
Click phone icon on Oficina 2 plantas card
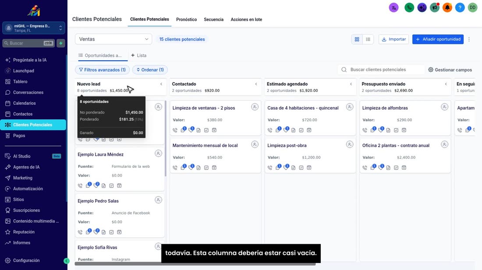365,168
